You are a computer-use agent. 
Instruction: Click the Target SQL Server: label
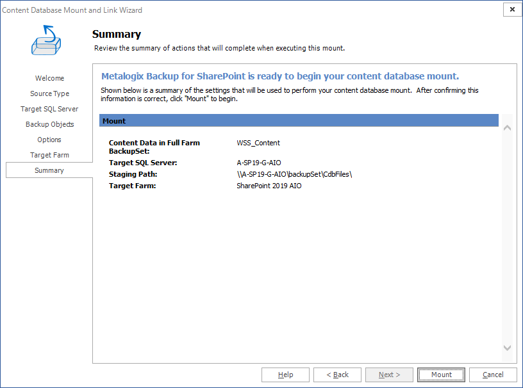[x=143, y=163]
